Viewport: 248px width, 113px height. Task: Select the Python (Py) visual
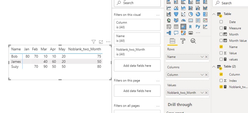pyautogui.click(x=198, y=27)
